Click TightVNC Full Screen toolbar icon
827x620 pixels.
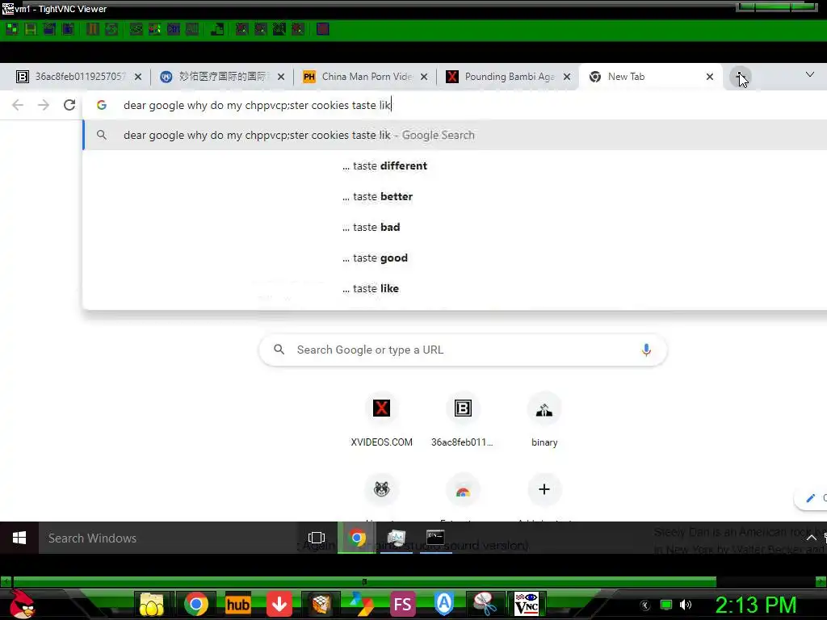click(x=323, y=29)
